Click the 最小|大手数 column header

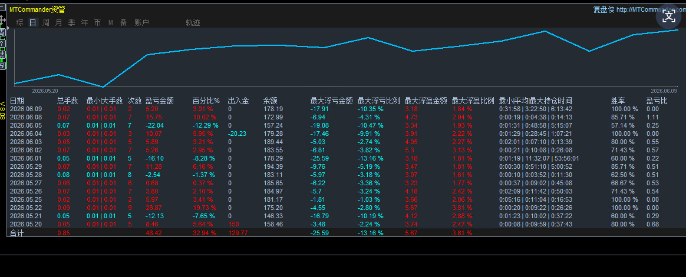(x=104, y=101)
